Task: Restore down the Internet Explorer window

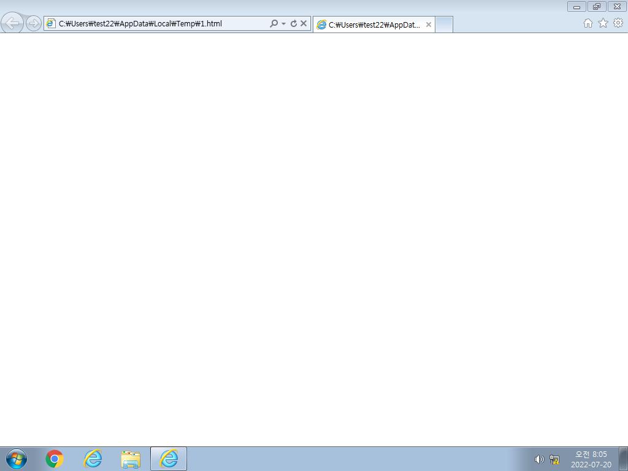Action: [597, 6]
